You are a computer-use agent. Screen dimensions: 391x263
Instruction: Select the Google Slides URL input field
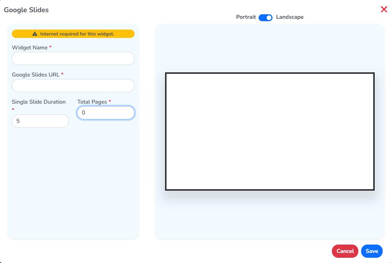[x=73, y=86]
